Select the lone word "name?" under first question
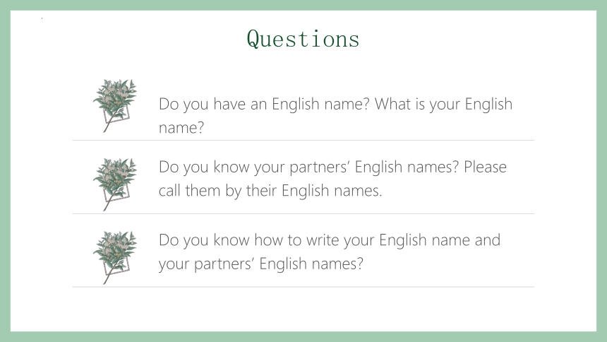 (x=181, y=128)
